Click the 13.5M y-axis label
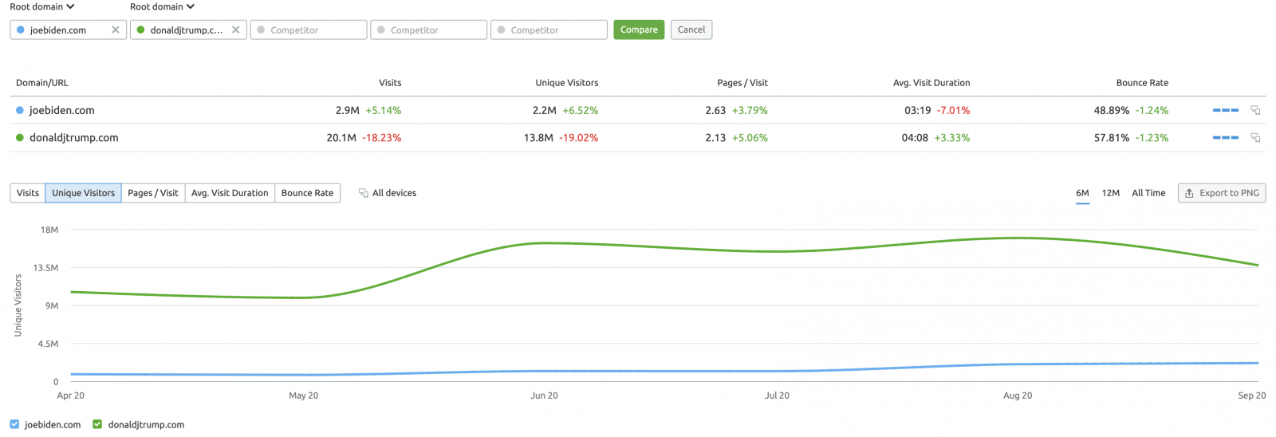Viewport: 1276px width, 437px height. pos(45,268)
